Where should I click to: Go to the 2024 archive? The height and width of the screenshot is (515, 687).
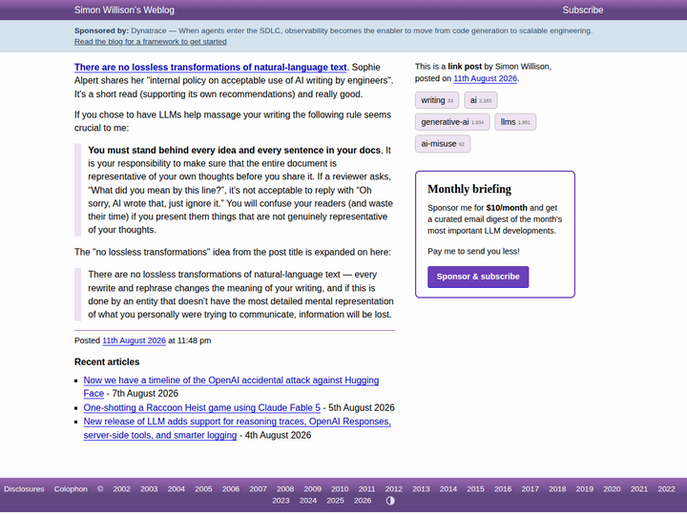(308, 501)
